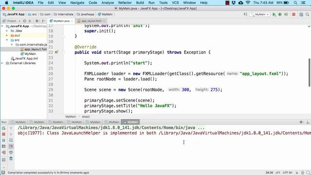Viewport: 311px width, 175px height.
Task: Dump threads icon in Run panel
Action: click(x=3, y=146)
